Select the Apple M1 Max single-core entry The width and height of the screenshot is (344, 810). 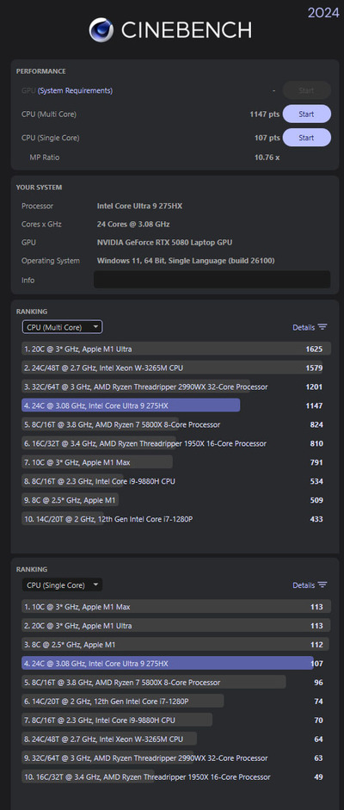[175, 607]
